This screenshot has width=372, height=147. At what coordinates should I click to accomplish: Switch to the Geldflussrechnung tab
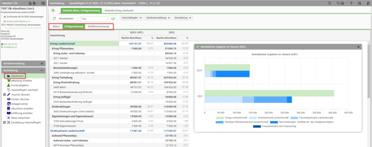[x=98, y=27]
